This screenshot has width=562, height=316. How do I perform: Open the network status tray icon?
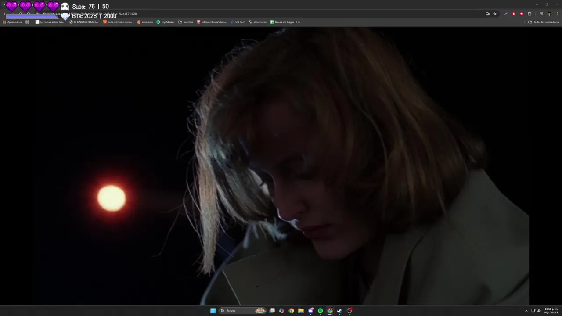pyautogui.click(x=533, y=311)
